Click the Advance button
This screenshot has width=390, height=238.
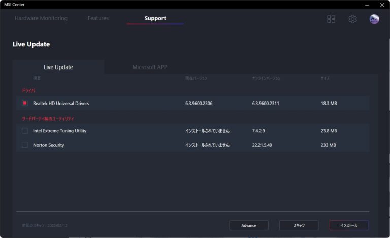point(249,225)
